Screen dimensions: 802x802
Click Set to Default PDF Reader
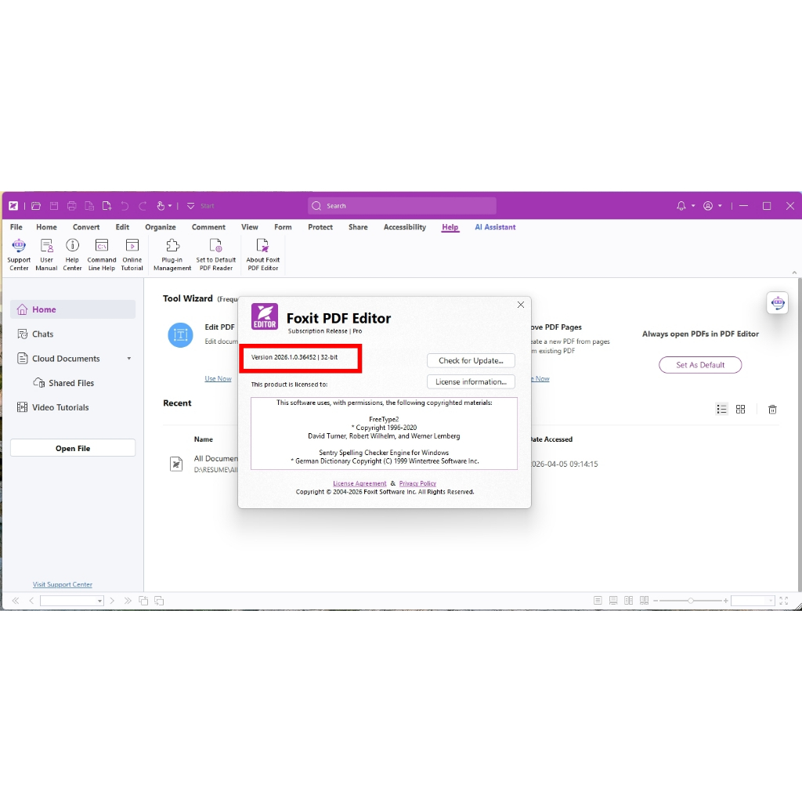tap(216, 255)
